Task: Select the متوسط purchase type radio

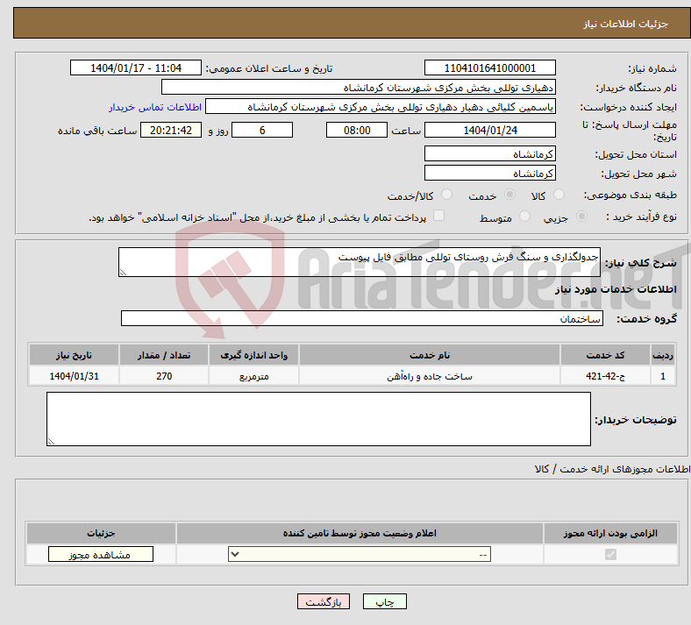Action: [x=524, y=217]
